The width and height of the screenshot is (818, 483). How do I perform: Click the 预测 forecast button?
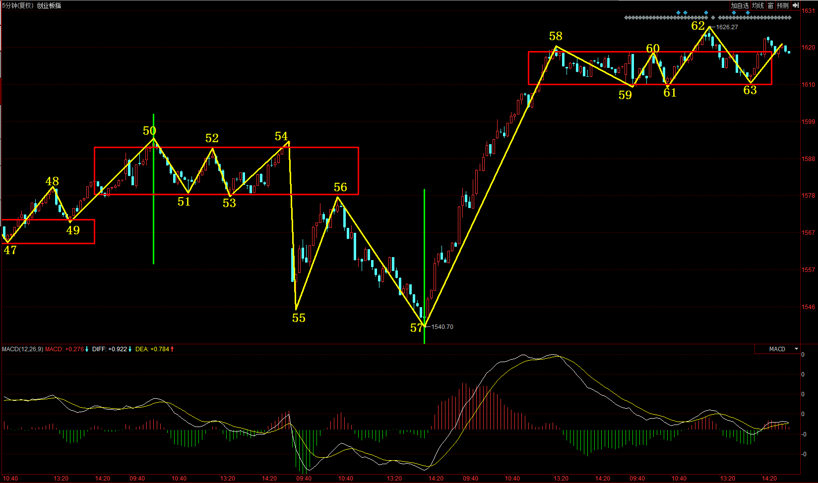click(x=783, y=5)
